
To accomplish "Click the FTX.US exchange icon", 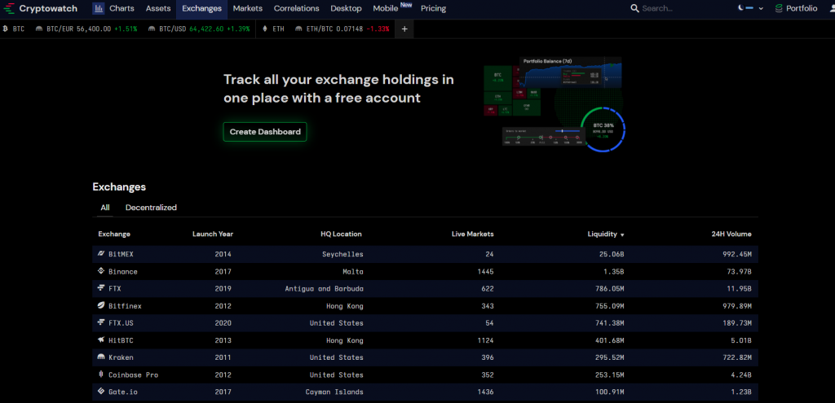I will (x=101, y=322).
